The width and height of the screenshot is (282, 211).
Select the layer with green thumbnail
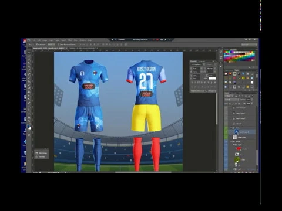click(242, 160)
